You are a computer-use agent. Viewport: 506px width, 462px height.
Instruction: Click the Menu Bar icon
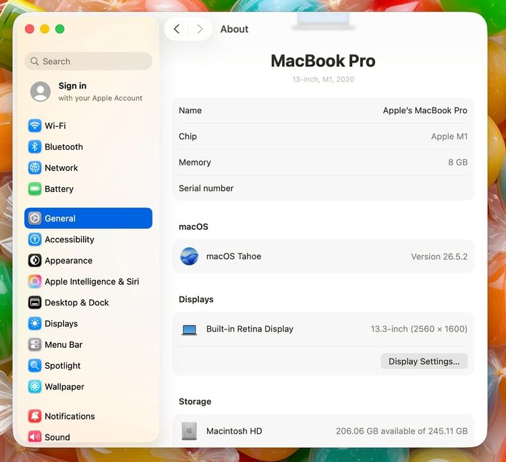click(x=34, y=344)
